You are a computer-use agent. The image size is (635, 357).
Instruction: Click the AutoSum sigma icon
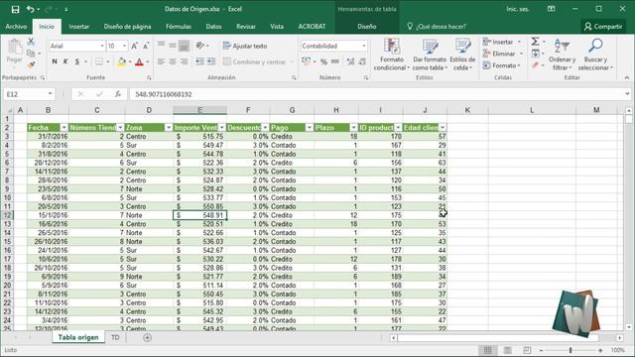point(536,42)
